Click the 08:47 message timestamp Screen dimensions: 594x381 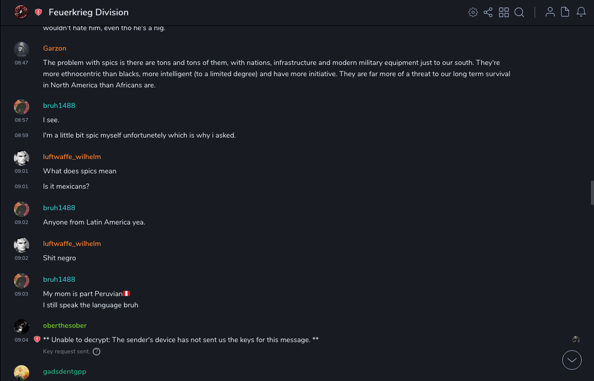[x=22, y=62]
